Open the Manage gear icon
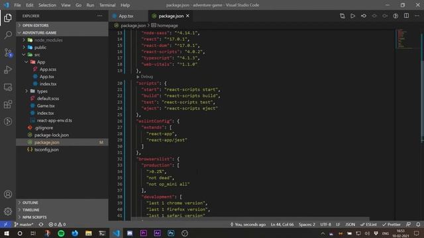The image size is (424, 238). coord(8,212)
